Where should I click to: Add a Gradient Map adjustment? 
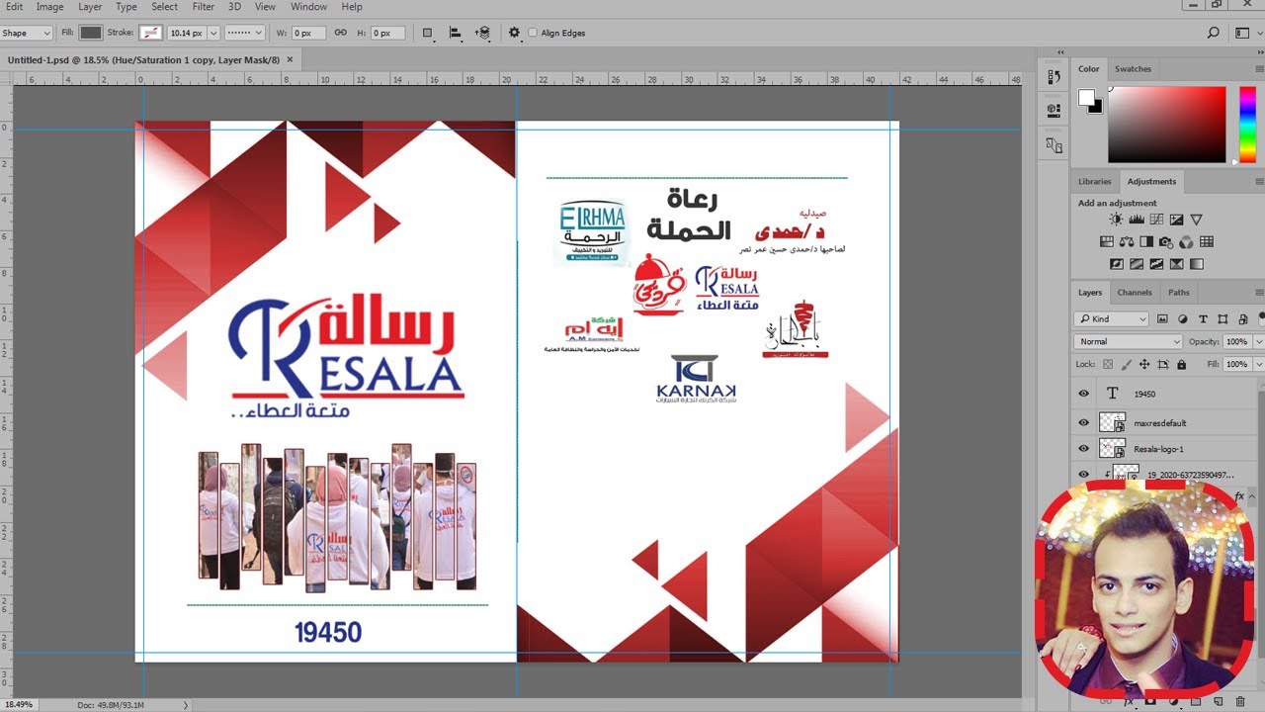pyautogui.click(x=1197, y=264)
